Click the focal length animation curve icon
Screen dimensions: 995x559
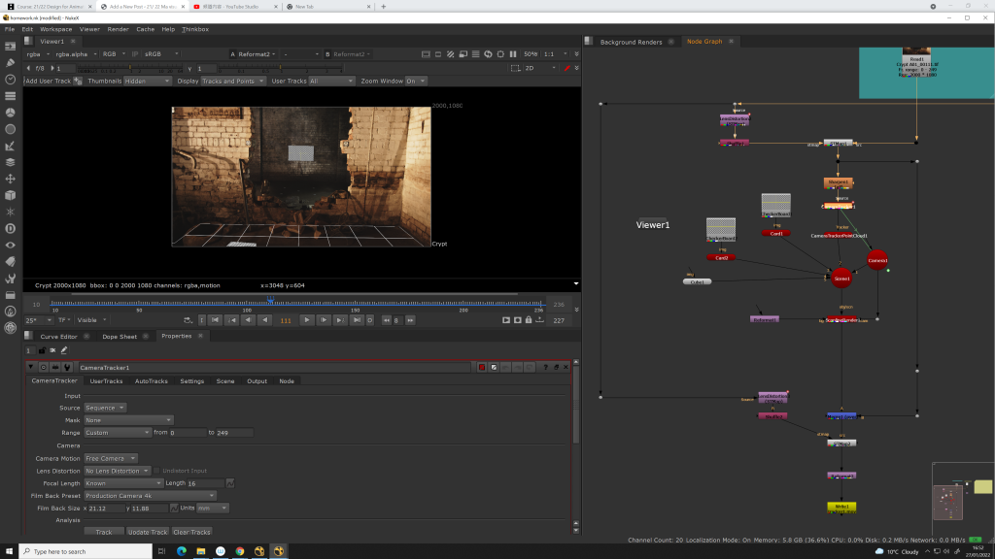tap(230, 483)
